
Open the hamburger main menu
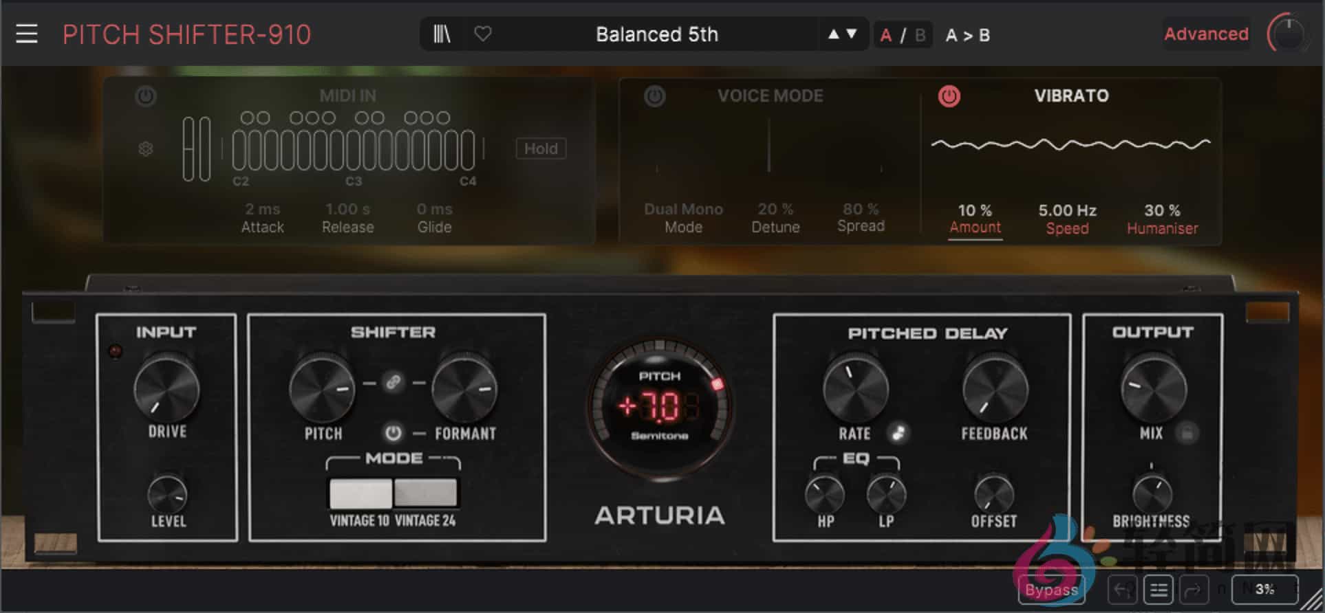click(27, 34)
